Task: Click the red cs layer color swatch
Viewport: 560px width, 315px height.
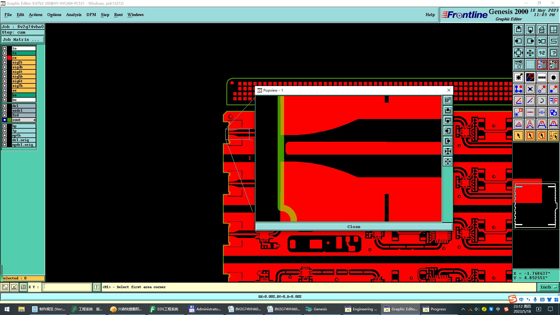Action: [9, 58]
